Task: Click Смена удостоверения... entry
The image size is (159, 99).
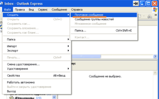Action: [36, 64]
